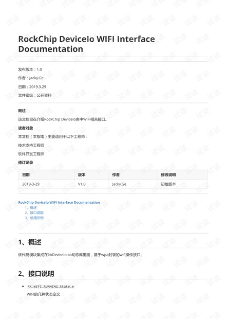Click the 读者对象 subheading
Screen dimensions: 226x319
26,128
